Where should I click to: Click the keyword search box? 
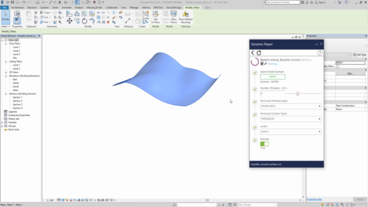point(282,2)
